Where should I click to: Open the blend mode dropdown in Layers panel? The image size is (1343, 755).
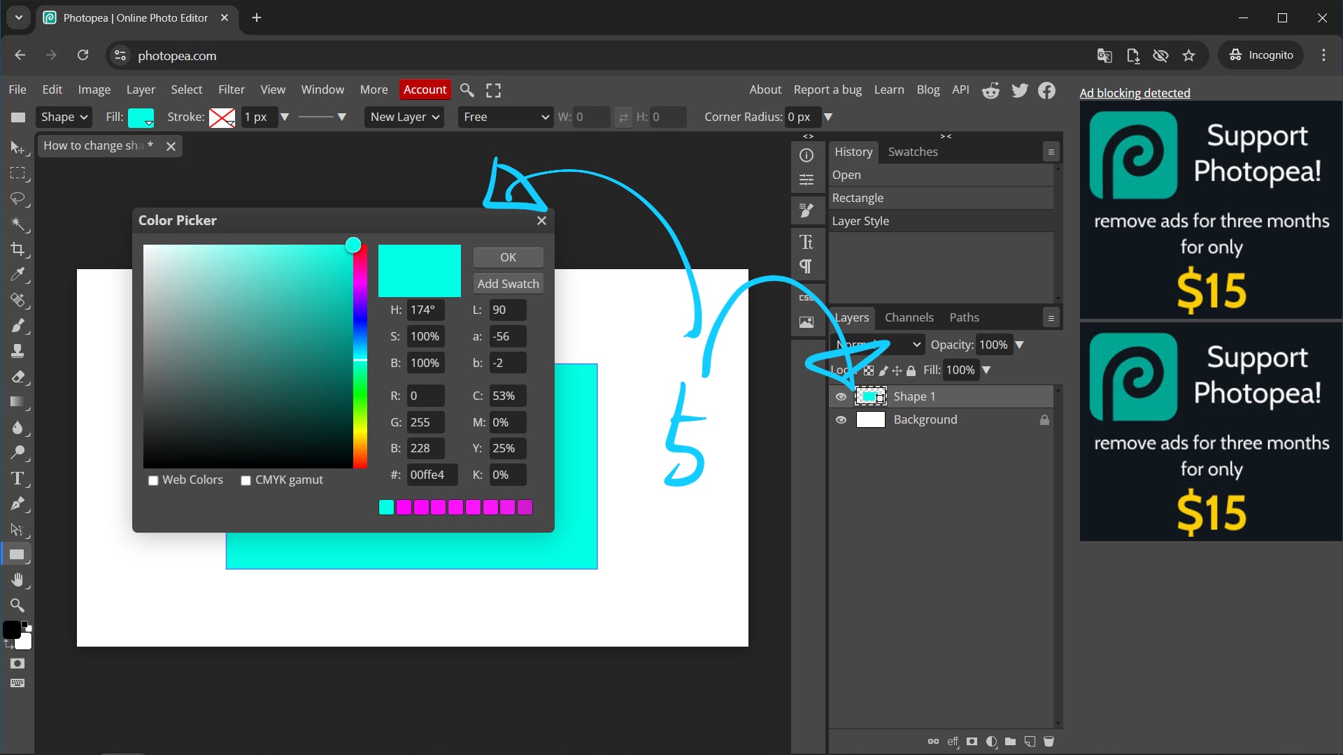coord(876,344)
